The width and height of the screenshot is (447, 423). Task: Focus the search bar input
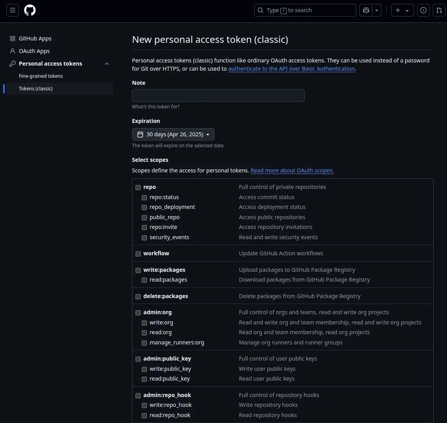[x=305, y=10]
